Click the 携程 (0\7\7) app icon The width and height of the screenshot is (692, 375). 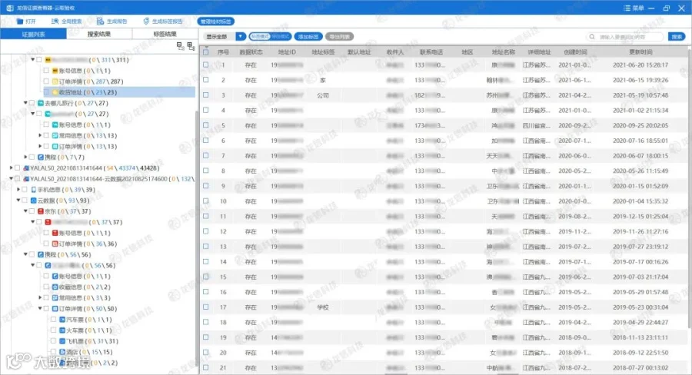click(41, 157)
